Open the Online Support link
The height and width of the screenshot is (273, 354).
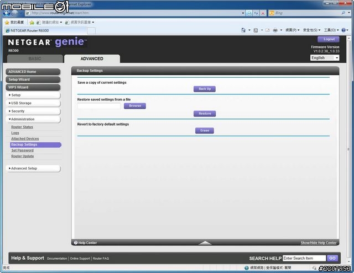pos(80,259)
